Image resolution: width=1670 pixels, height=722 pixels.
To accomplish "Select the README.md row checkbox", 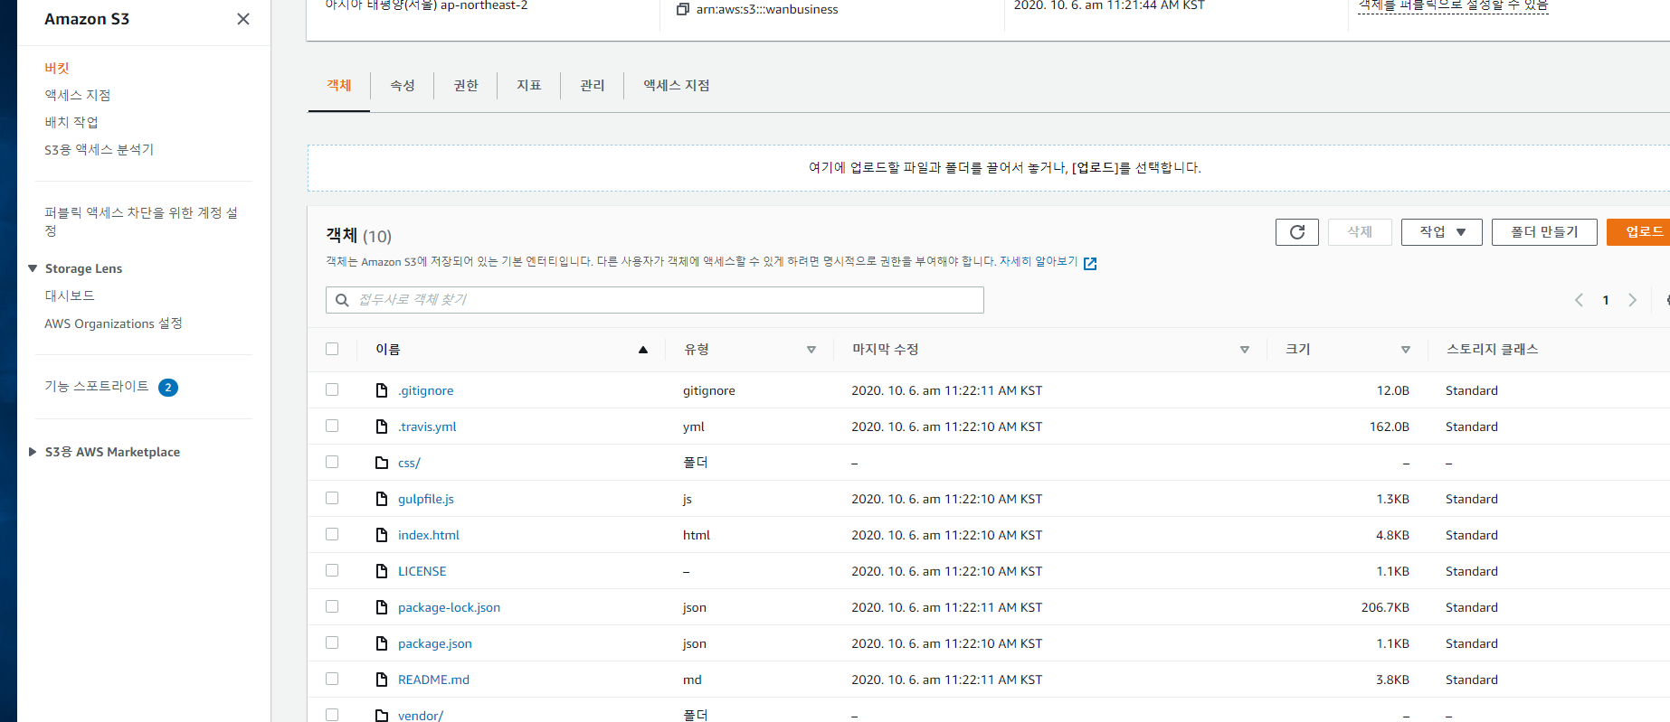I will coord(332,679).
